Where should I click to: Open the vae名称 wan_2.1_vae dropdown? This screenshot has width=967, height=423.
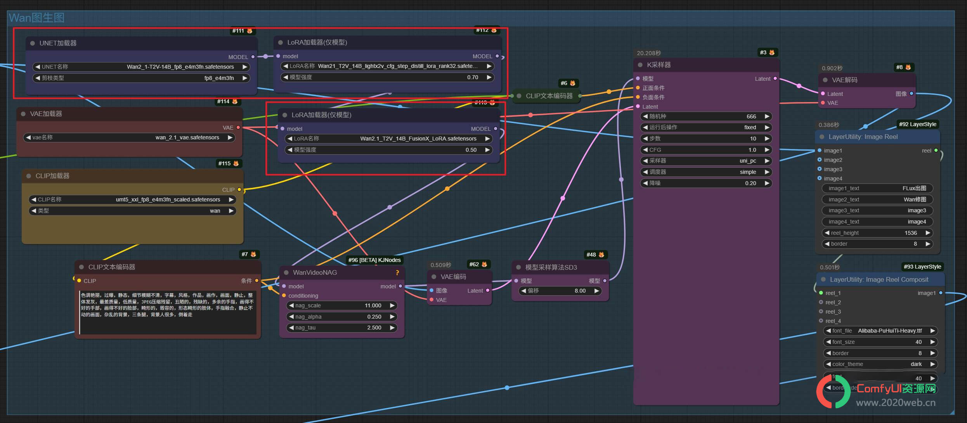point(129,137)
